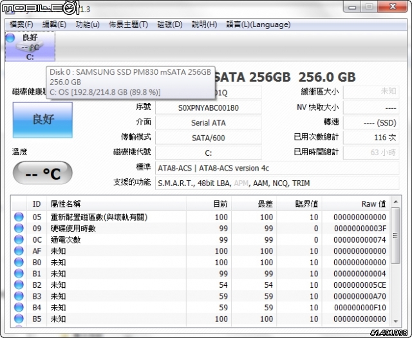The width and height of the screenshot is (412, 338).
Task: Click the status orb for attribute B3
Action: coord(19,296)
